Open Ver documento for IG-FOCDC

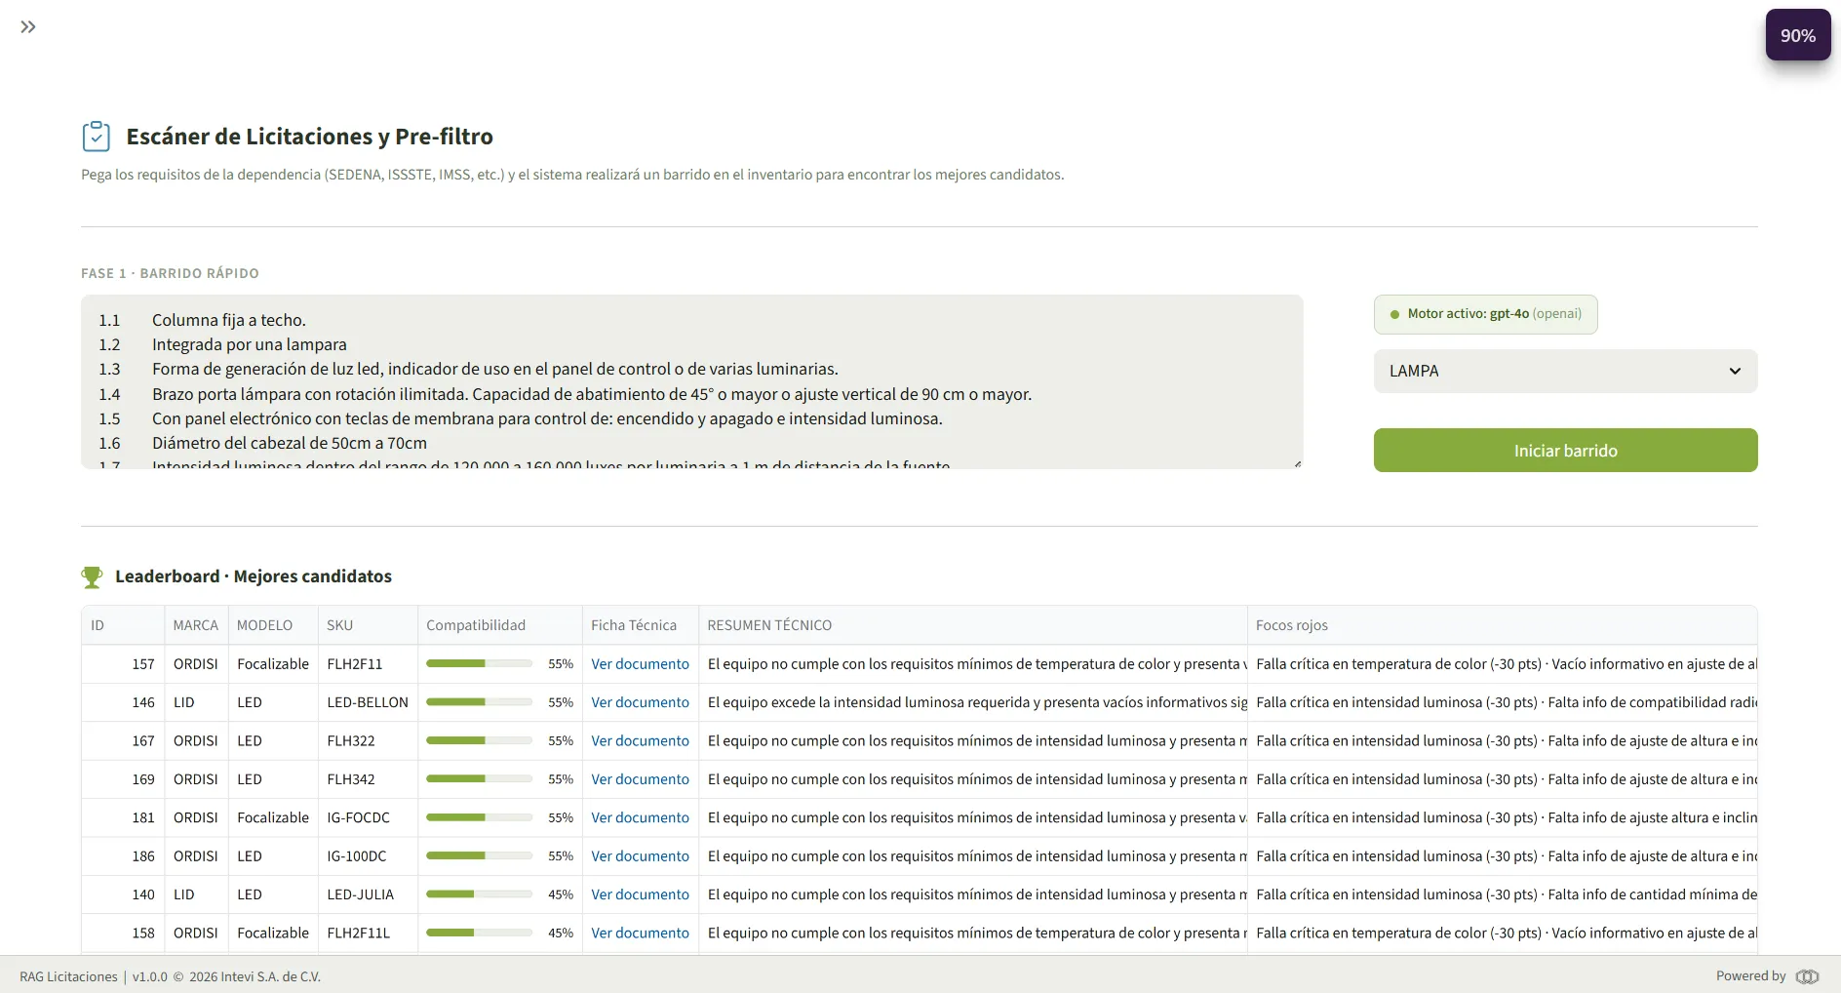pos(640,817)
